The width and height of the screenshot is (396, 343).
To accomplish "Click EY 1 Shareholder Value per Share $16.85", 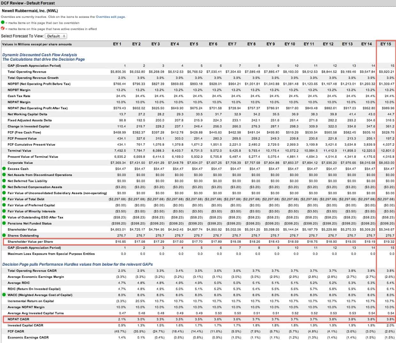I will [x=120, y=242].
